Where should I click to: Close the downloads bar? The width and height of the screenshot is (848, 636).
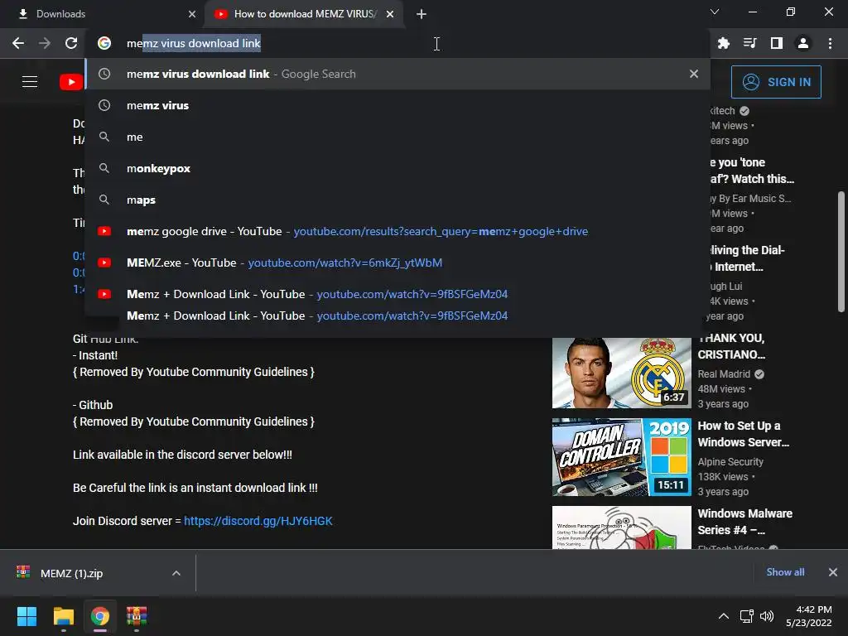[833, 572]
